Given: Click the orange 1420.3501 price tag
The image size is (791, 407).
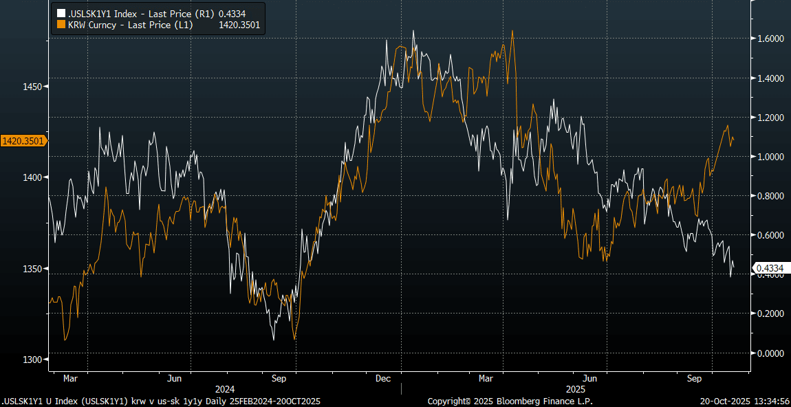Looking at the screenshot, I should pyautogui.click(x=23, y=141).
